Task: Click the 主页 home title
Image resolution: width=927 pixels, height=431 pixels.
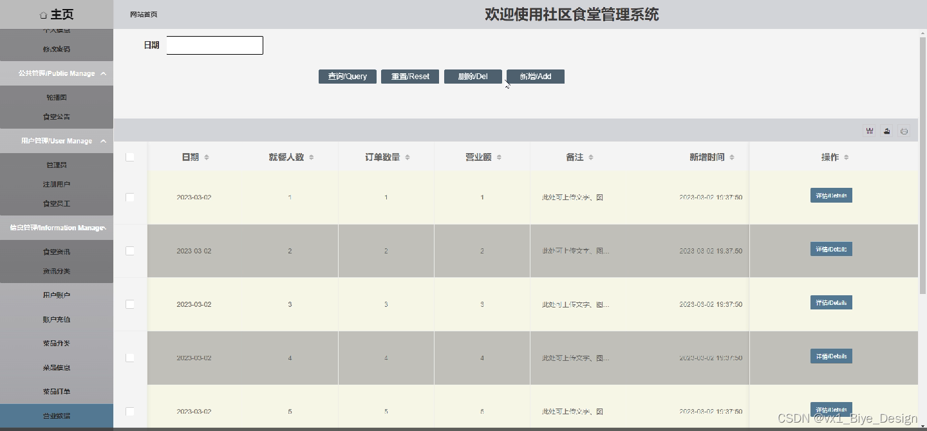Action: (x=62, y=15)
